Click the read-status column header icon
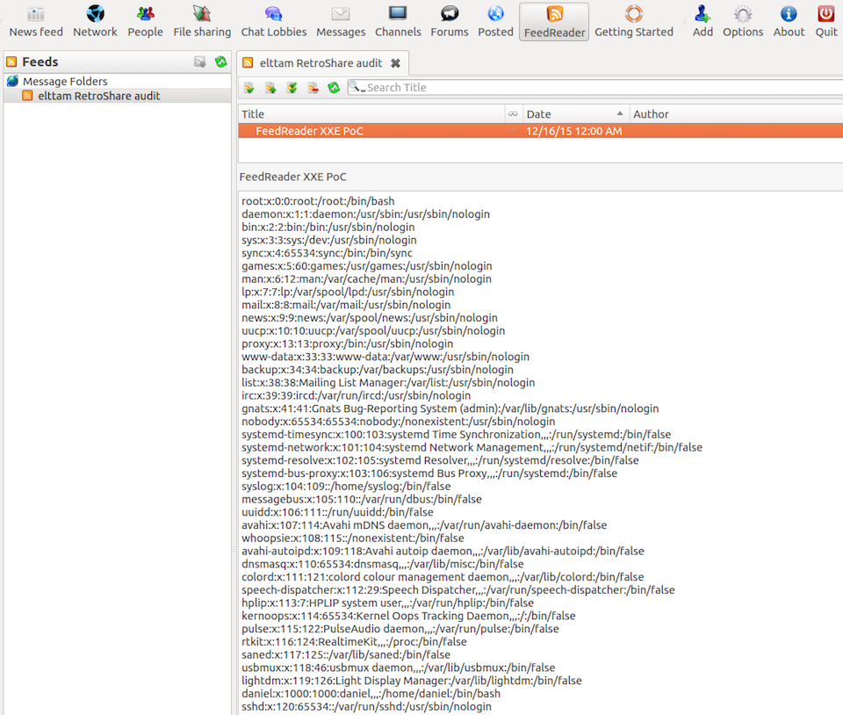This screenshot has height=715, width=843. tap(513, 114)
